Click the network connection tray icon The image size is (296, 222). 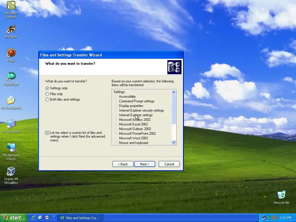pyautogui.click(x=264, y=218)
